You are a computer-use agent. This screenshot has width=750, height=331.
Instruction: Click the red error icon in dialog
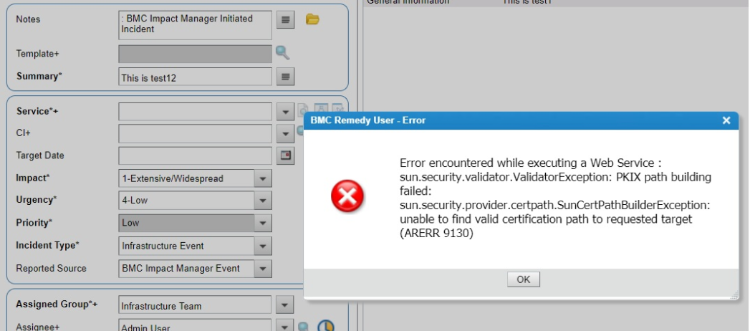(347, 196)
